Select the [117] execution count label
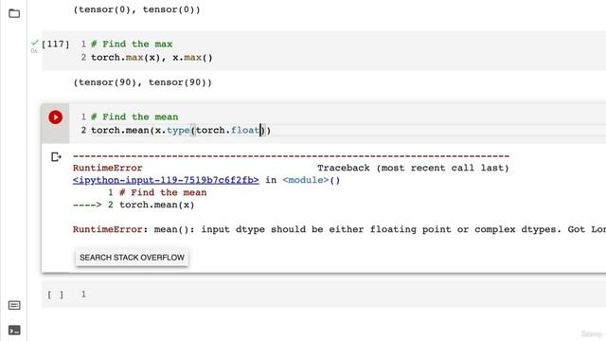 55,45
